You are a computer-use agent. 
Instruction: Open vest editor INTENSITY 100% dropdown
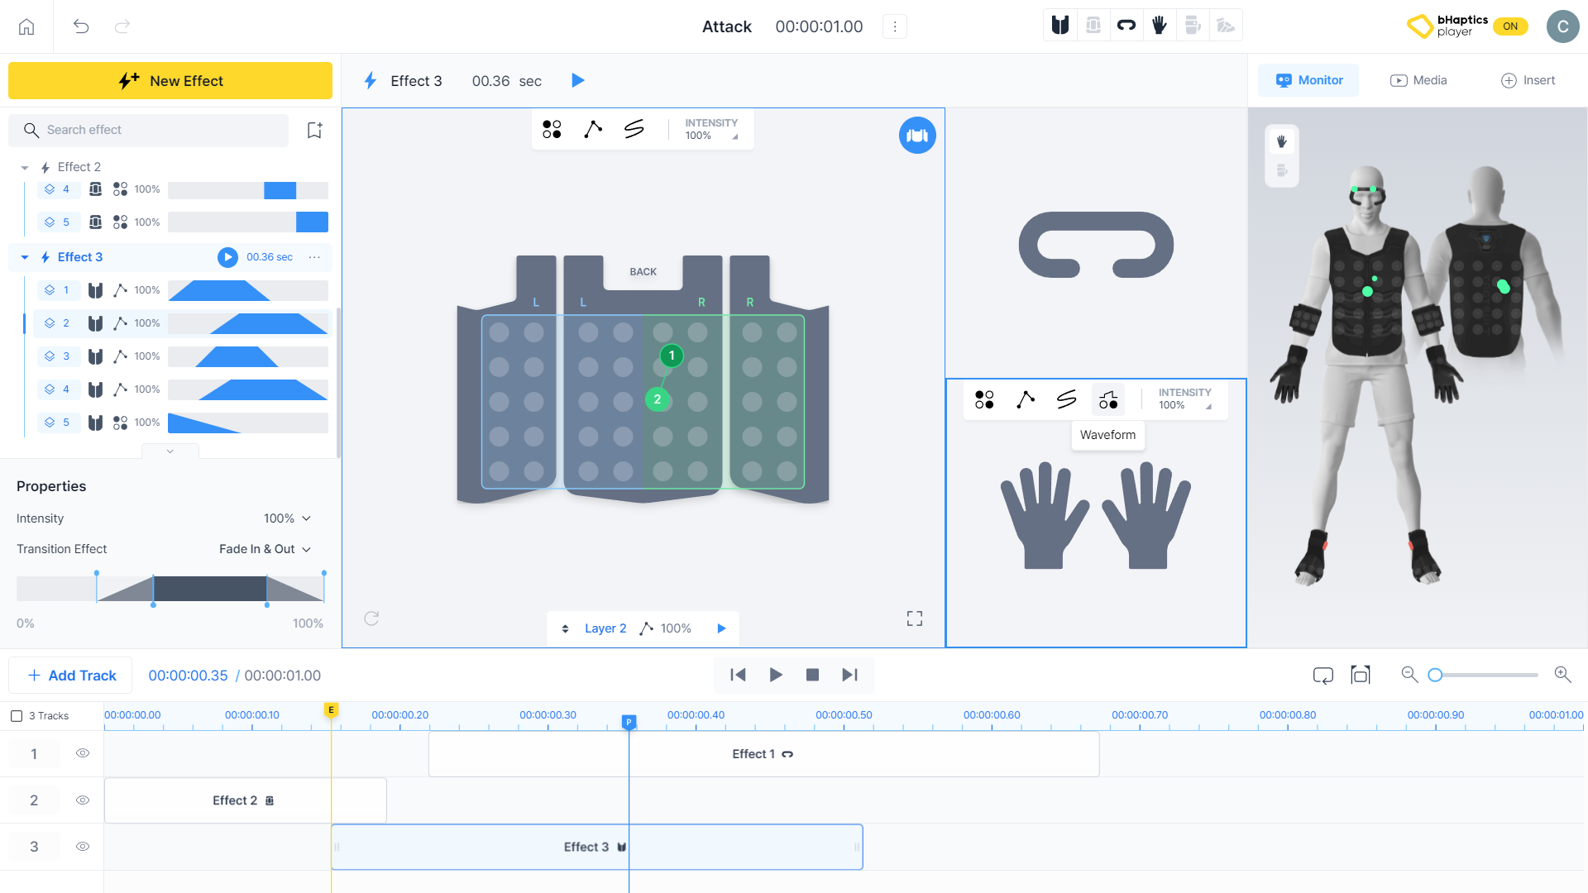point(711,129)
